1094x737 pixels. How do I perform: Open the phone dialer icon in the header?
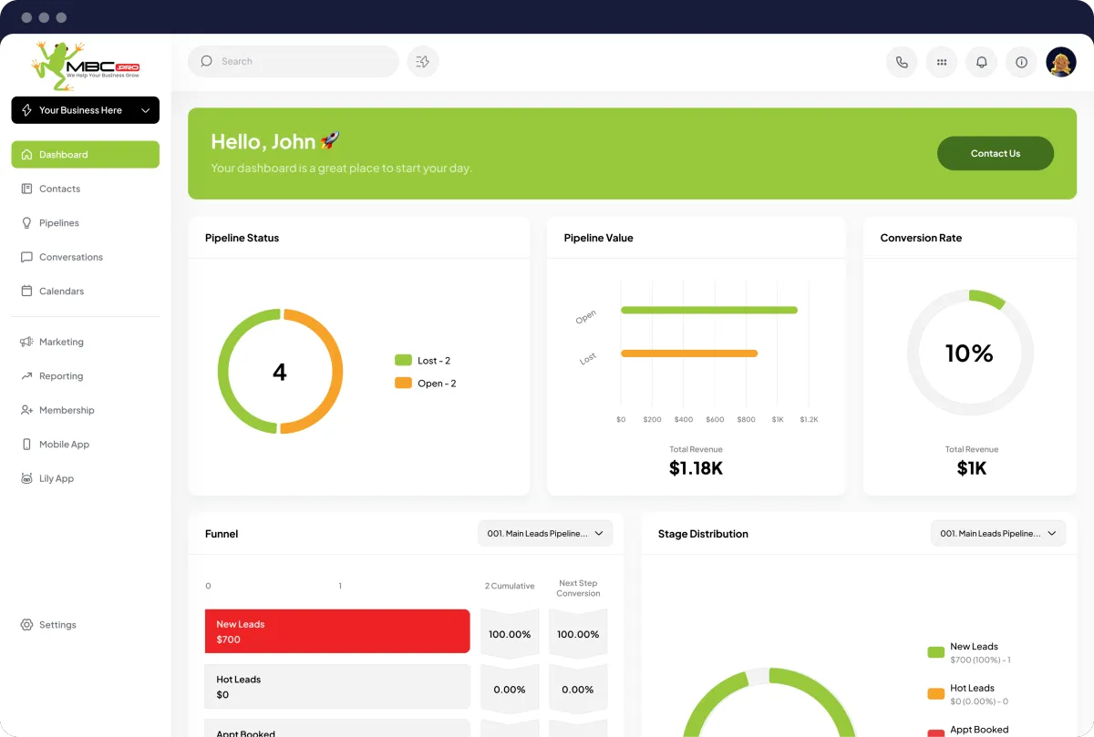pyautogui.click(x=902, y=62)
